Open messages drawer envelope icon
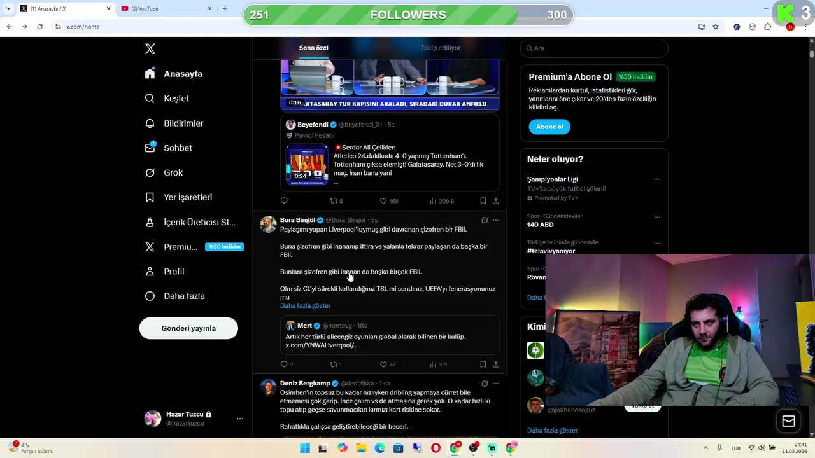The height and width of the screenshot is (458, 815). click(788, 421)
